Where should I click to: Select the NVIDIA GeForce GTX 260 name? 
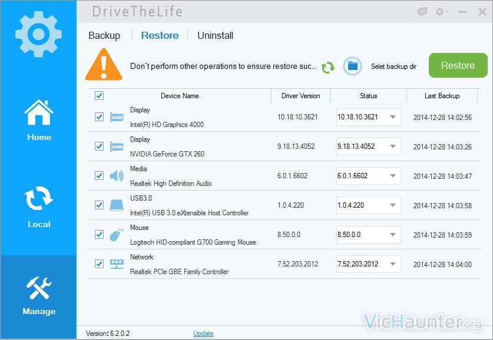[167, 154]
